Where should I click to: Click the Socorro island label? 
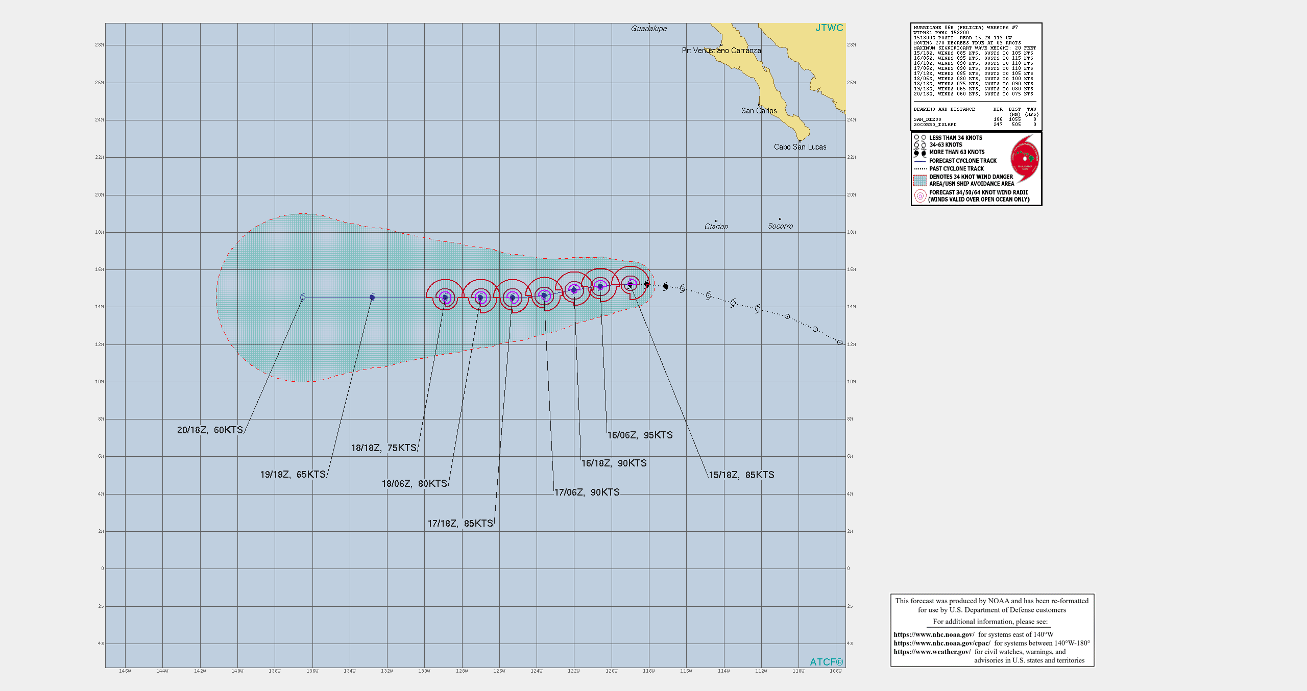(781, 226)
